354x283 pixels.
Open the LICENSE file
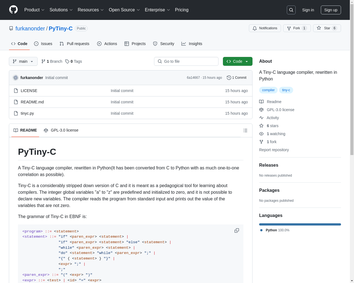click(29, 91)
